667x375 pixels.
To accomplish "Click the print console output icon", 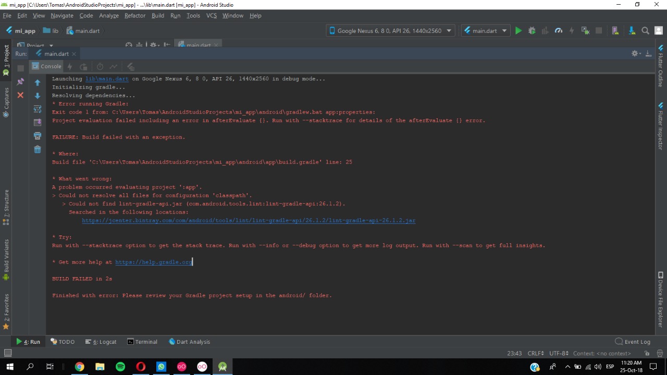I will [x=37, y=136].
